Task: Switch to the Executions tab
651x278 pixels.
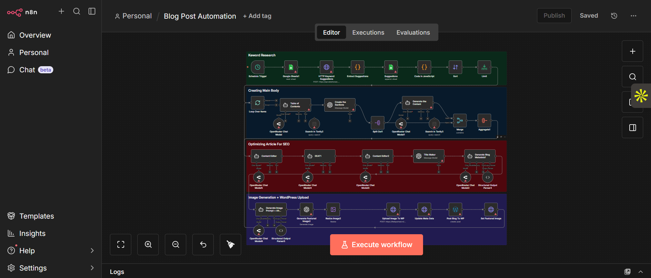Action: coord(368,33)
